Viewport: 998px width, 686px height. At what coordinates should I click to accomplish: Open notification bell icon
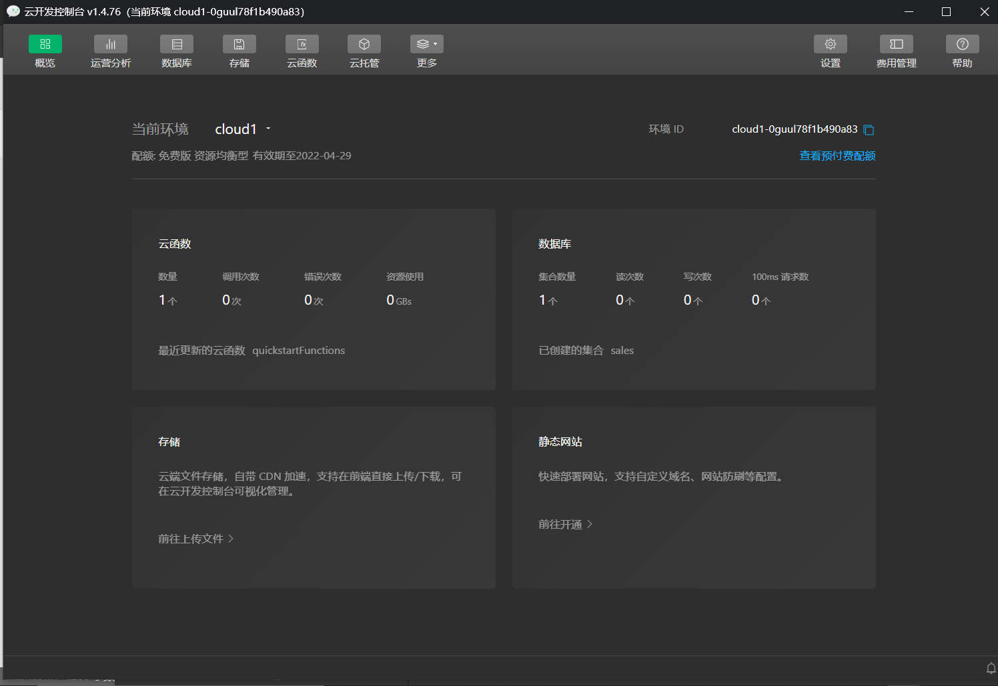pyautogui.click(x=991, y=668)
